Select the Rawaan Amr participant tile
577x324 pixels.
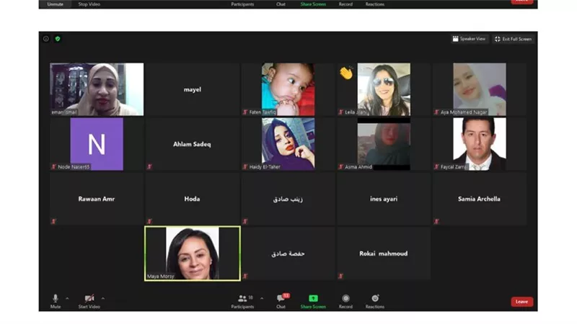[97, 199]
